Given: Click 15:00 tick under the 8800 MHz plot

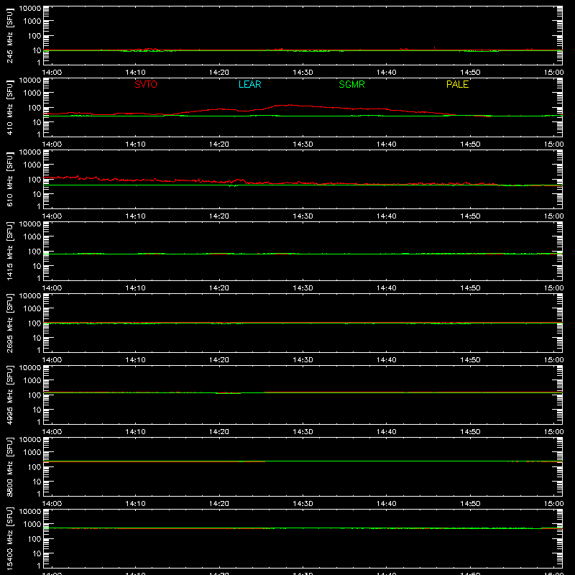Looking at the screenshot, I should point(553,504).
